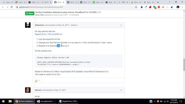
Task: Go forward in browser history
Action: (x=7, y=7)
